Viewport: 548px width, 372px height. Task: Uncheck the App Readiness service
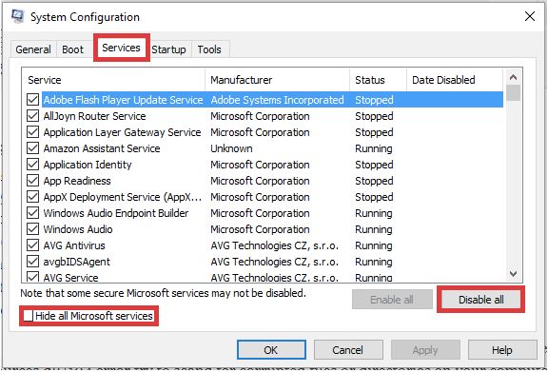point(33,181)
